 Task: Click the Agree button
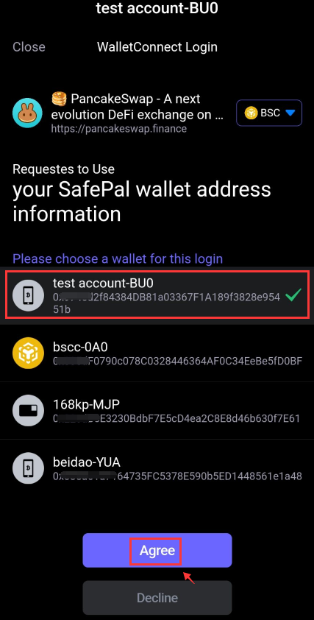(157, 550)
